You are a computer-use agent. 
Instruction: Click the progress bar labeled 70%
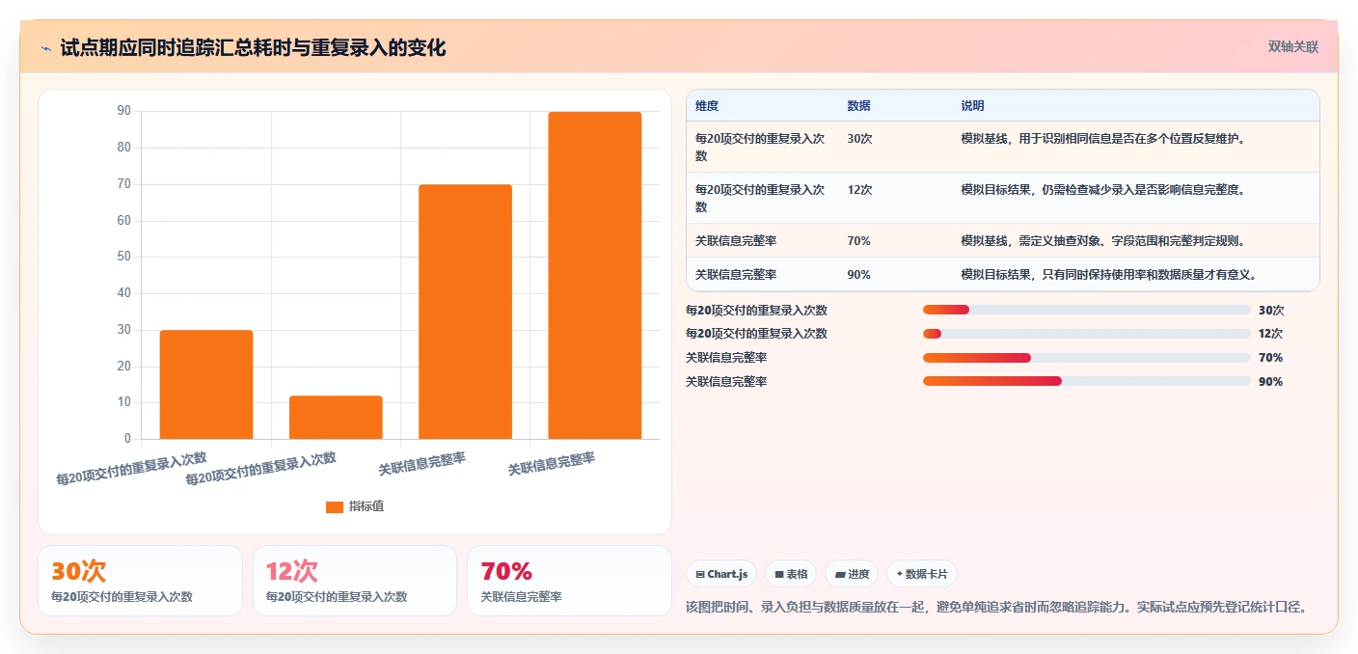[x=1086, y=358]
